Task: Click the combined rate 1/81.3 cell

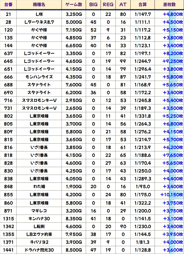Action: [x=143, y=242]
